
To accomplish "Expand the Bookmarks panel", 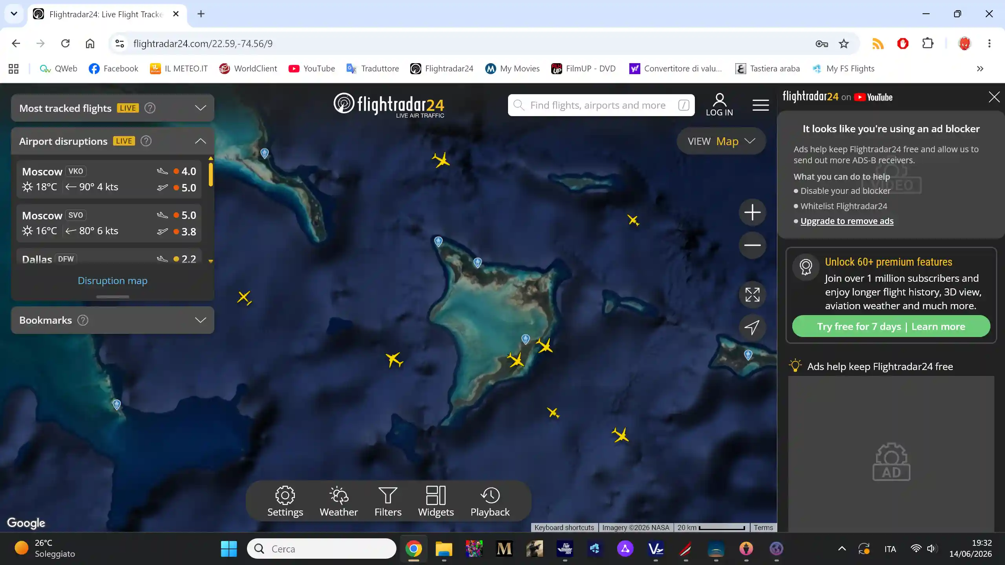I will 201,320.
